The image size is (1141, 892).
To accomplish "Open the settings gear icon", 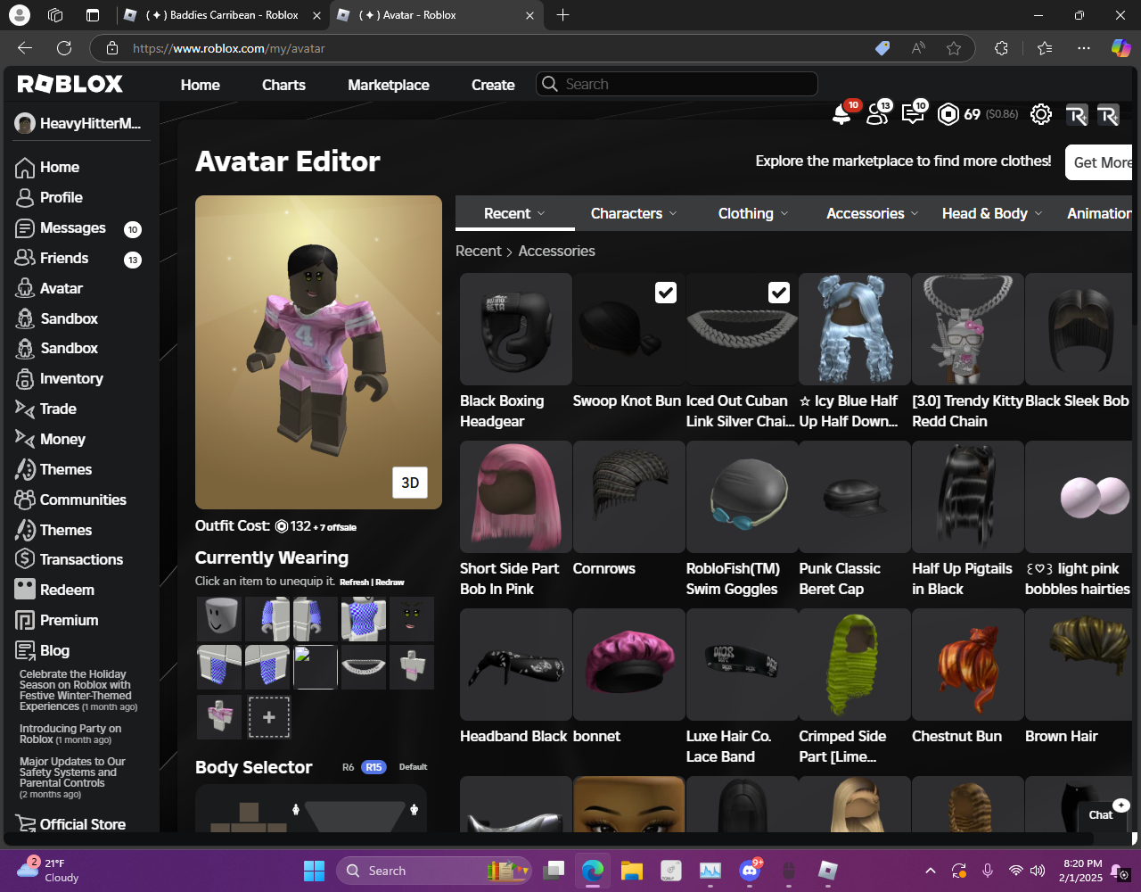I will click(1040, 114).
